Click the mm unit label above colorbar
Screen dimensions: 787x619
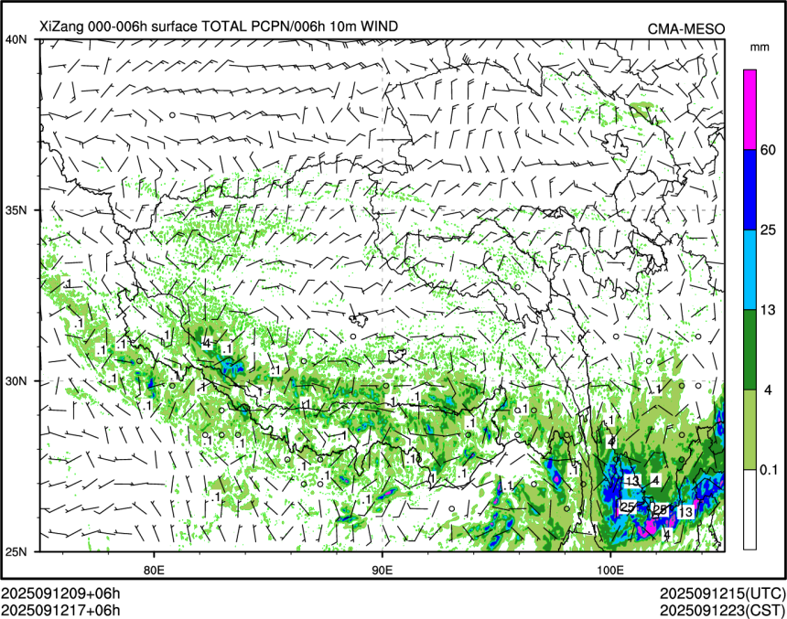coord(760,48)
